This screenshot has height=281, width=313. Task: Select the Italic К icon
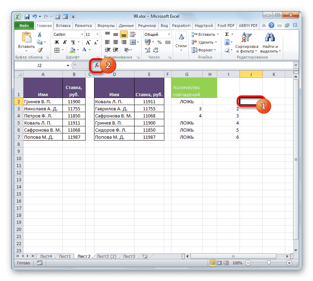point(65,42)
